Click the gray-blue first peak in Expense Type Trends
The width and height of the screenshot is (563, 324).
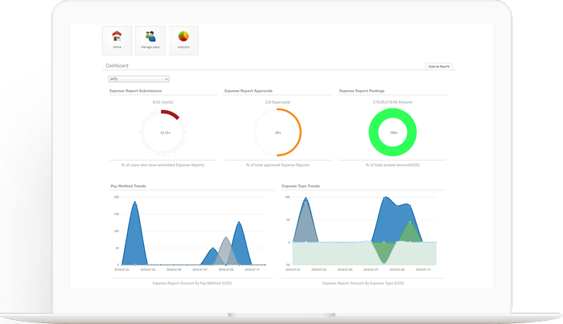click(306, 219)
